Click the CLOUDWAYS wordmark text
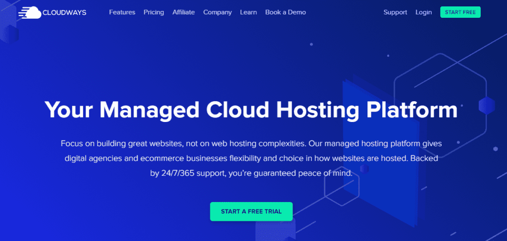The image size is (507, 241). click(64, 12)
